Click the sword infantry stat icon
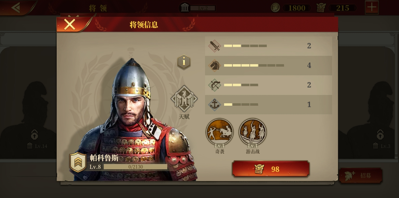This screenshot has width=399, height=198. [x=214, y=46]
